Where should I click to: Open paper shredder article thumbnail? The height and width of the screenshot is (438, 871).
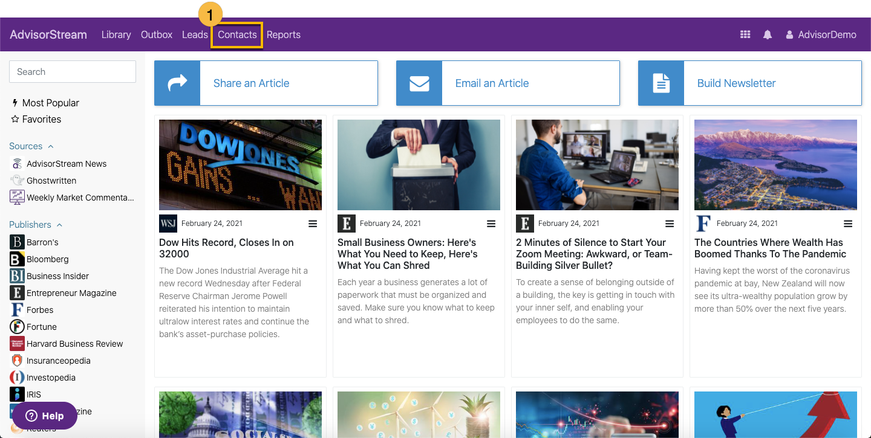pyautogui.click(x=419, y=165)
